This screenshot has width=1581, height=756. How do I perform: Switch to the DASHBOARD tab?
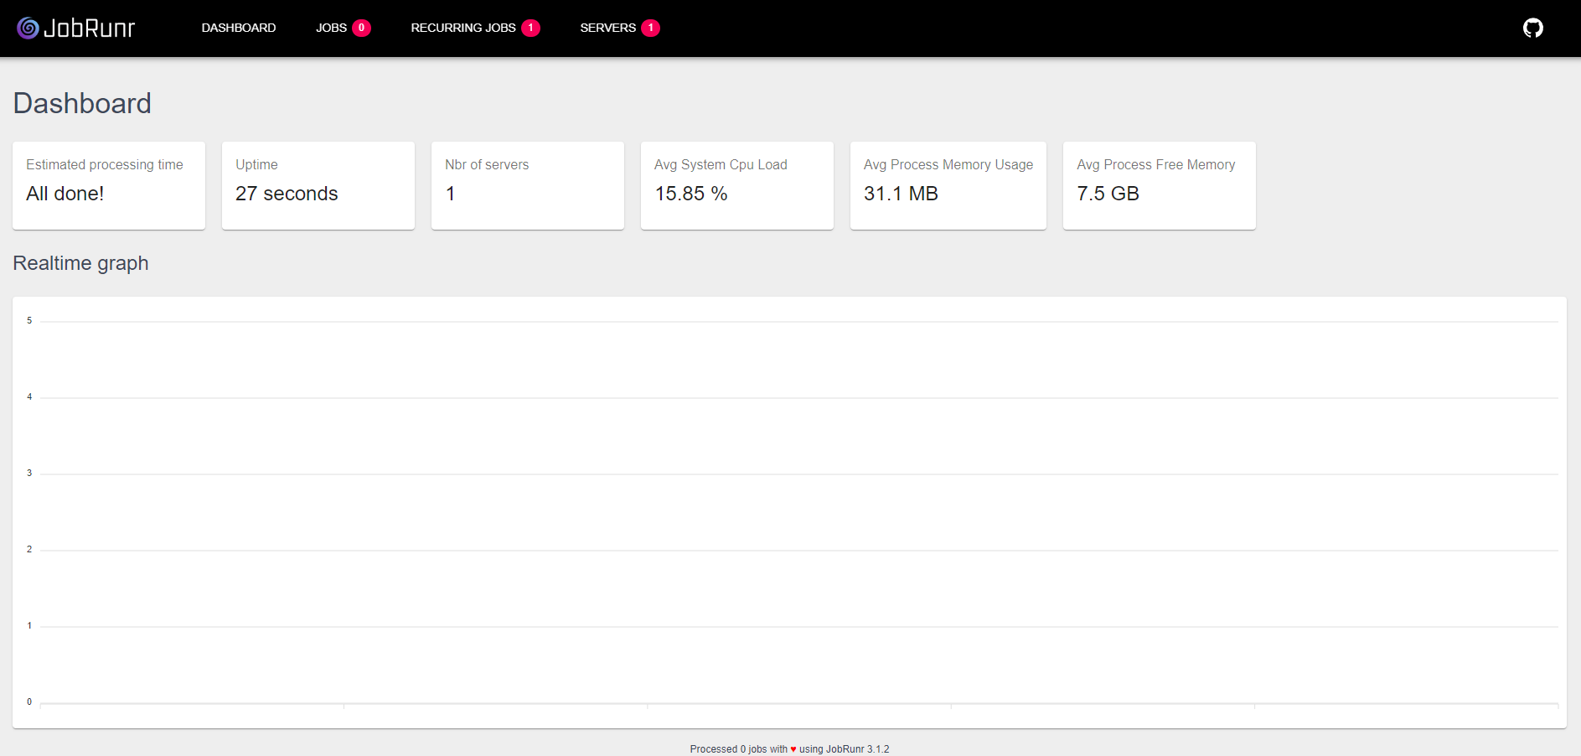tap(238, 28)
